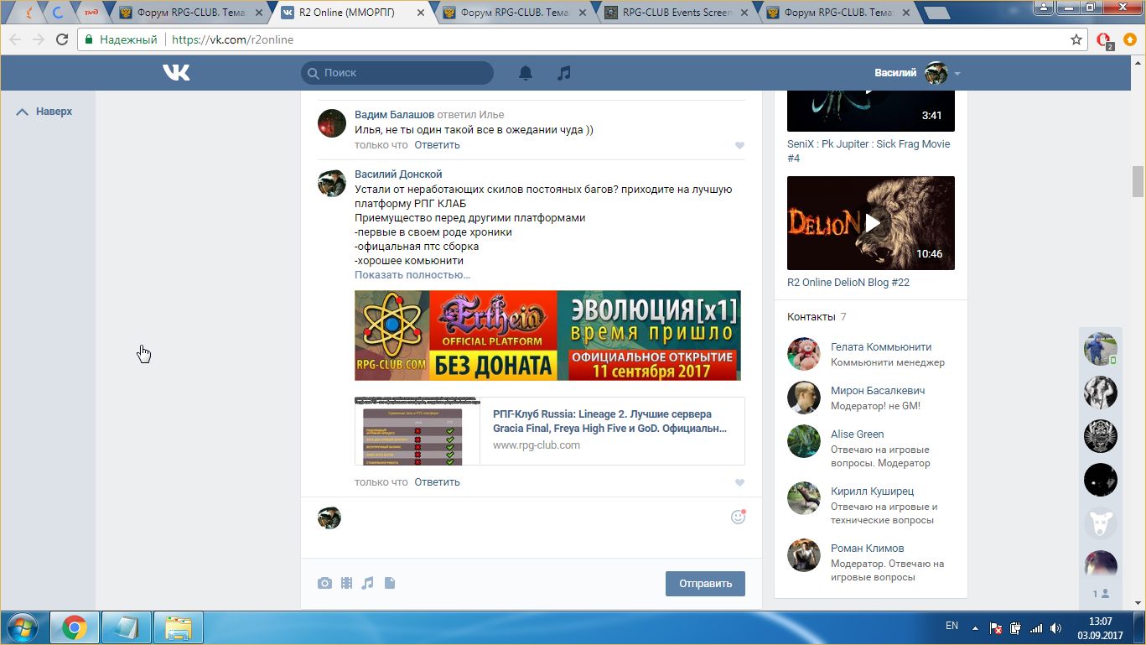The width and height of the screenshot is (1146, 645).
Task: Open the file explorer taskbar icon
Action: pos(179,627)
